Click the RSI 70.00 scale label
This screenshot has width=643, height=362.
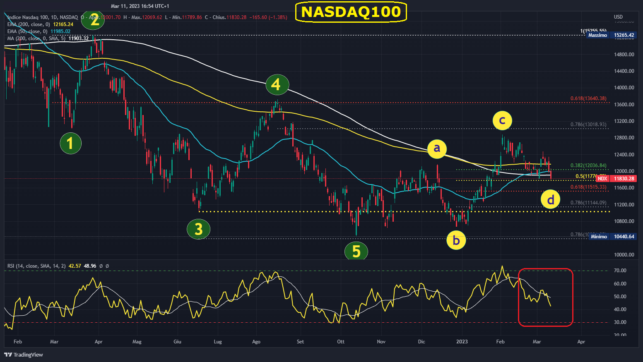(x=620, y=271)
